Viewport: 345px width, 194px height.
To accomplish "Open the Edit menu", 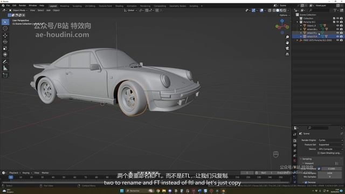I will point(15,5).
